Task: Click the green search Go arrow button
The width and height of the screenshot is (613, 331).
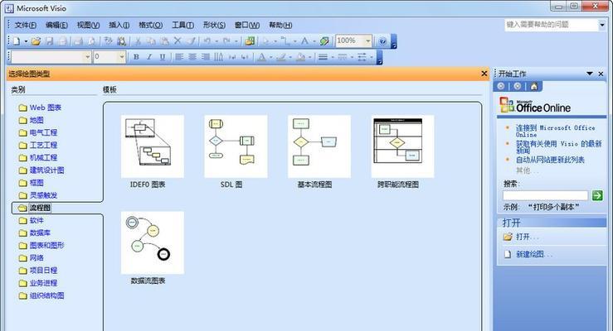Action: pos(597,195)
